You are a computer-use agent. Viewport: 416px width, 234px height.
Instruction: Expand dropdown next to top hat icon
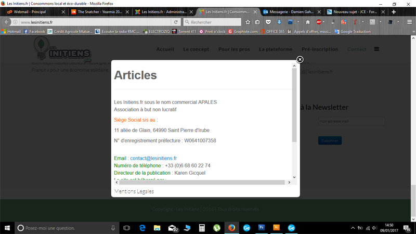click(x=398, y=22)
